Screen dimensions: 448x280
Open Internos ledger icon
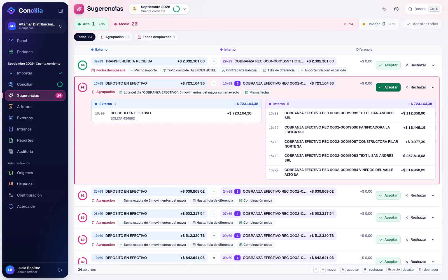[11, 129]
